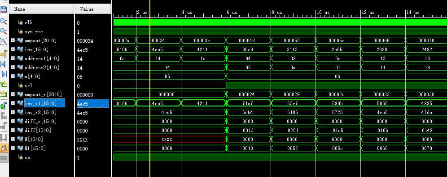Viewport: 447px width, 177px height.
Task: Expand the diff[15:0] bus
Action: click(13, 130)
